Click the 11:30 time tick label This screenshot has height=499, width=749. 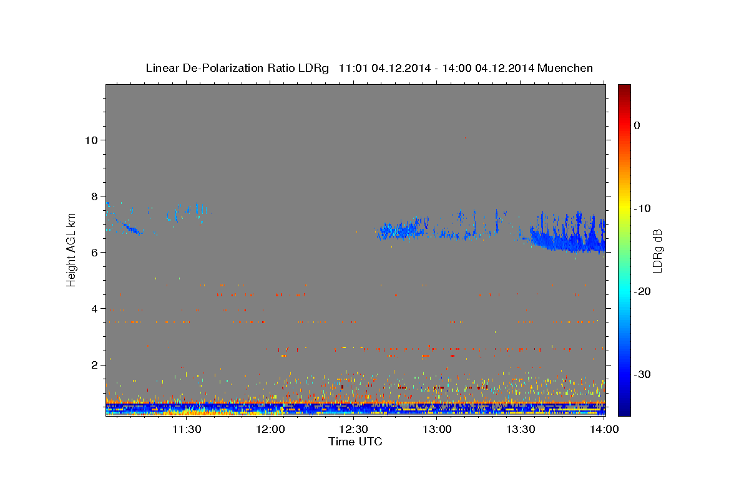[x=187, y=429]
